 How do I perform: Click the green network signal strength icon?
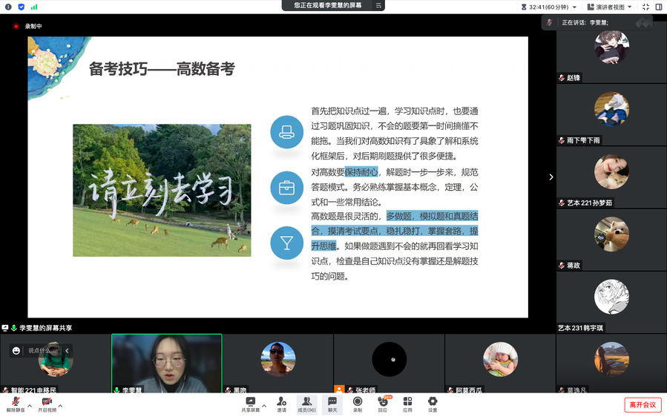(x=34, y=7)
